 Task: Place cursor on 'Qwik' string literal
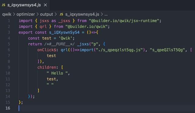point(66,38)
